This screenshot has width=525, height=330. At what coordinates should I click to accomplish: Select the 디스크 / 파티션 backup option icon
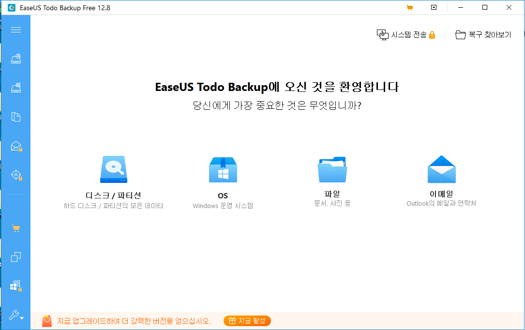coord(114,169)
